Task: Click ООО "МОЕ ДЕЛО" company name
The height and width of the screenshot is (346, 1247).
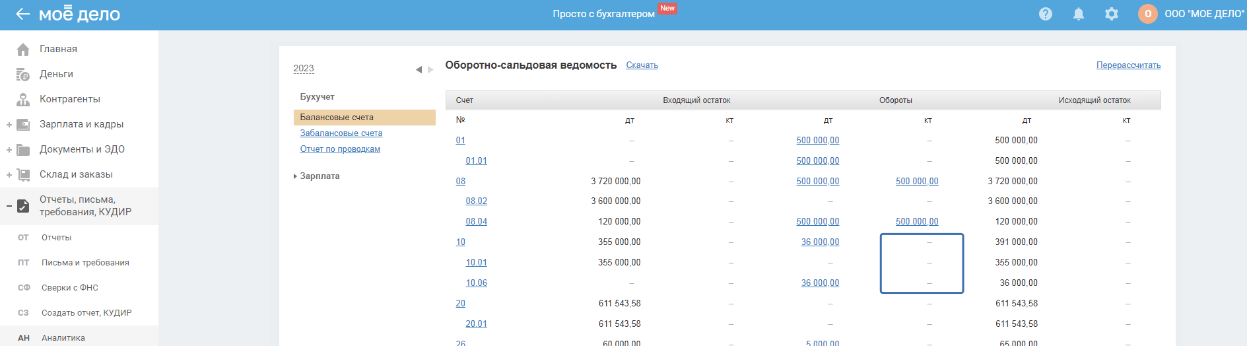Action: pos(1204,14)
